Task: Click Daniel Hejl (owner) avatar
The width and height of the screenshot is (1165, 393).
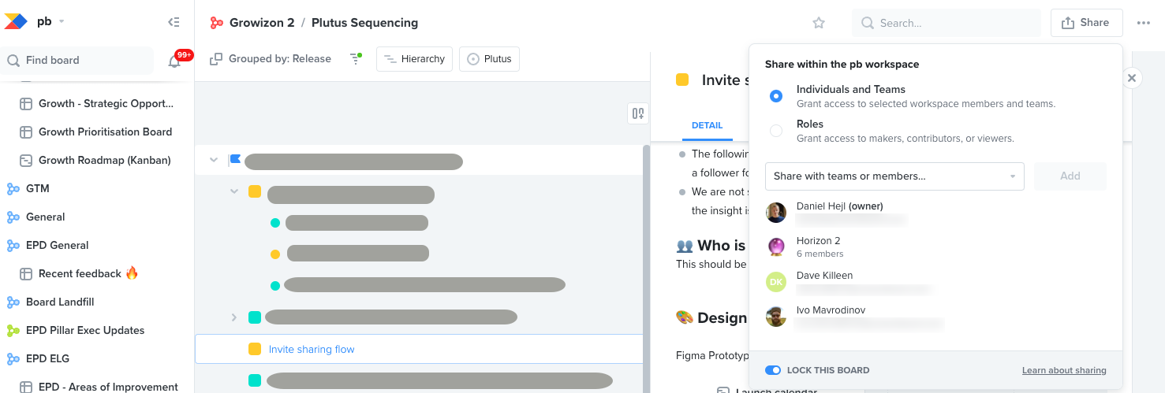Action: 776,213
